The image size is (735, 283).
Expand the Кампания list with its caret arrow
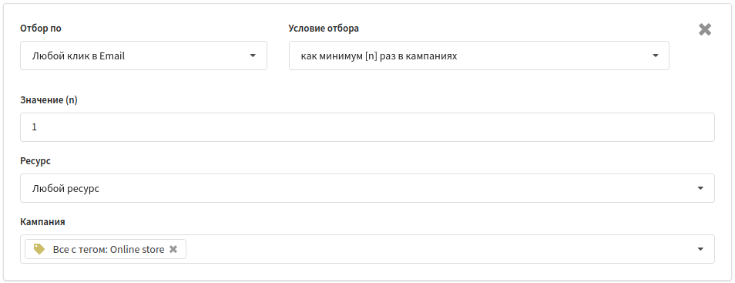(700, 249)
